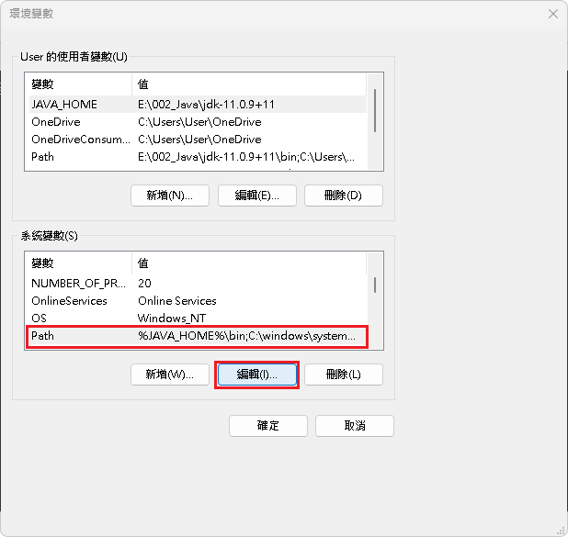The width and height of the screenshot is (568, 537).
Task: Click 值 column header in user variables
Action: click(x=248, y=84)
